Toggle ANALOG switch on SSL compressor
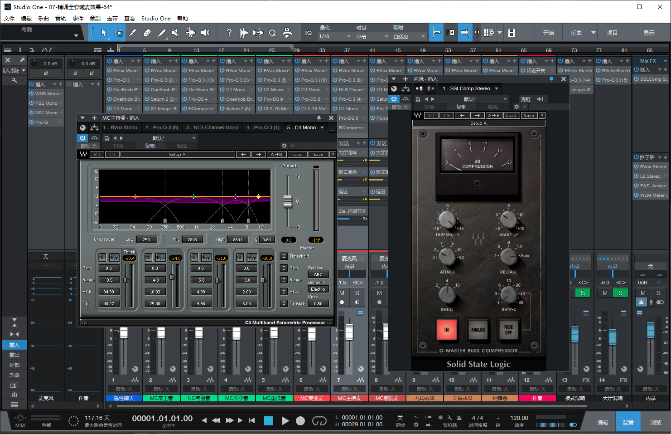 point(478,330)
